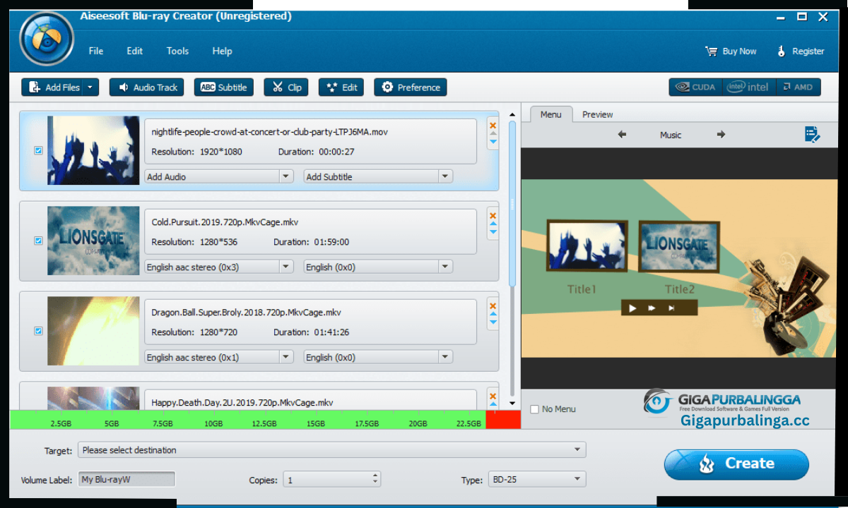Switch to the Preview tab
This screenshot has height=508, width=848.
point(597,114)
